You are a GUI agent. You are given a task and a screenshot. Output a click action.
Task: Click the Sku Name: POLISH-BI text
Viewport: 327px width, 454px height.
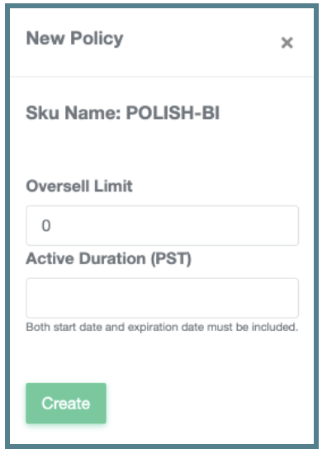(123, 112)
